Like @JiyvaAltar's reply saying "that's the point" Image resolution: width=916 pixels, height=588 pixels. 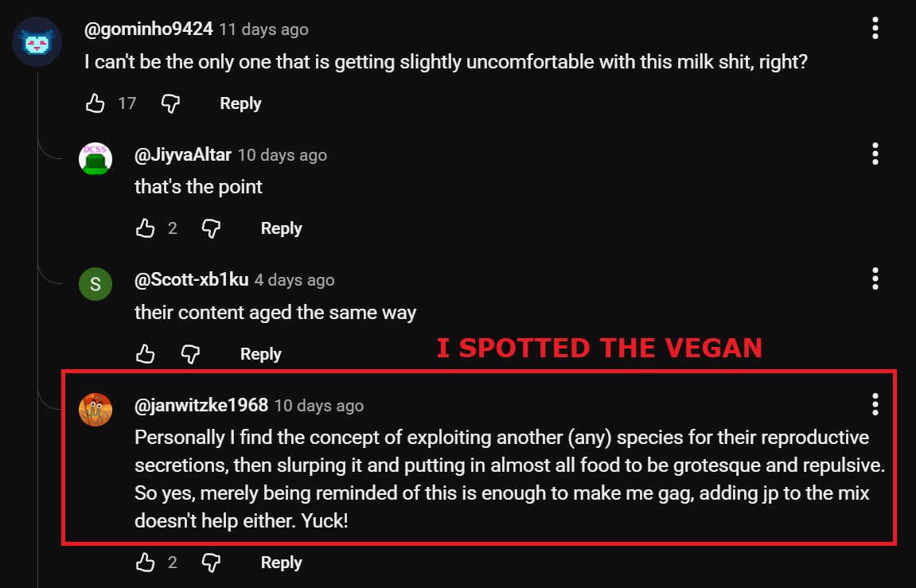pos(145,228)
